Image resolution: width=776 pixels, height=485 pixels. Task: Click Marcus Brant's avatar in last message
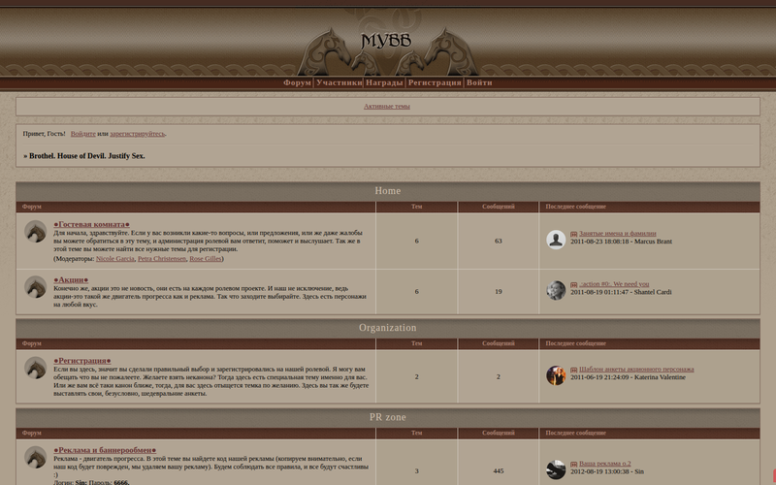pos(556,241)
